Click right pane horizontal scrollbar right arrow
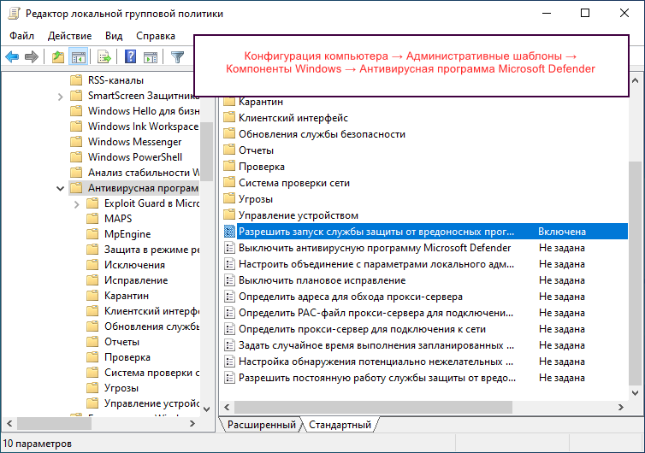Viewport: 645px width, 453px height. 621,407
